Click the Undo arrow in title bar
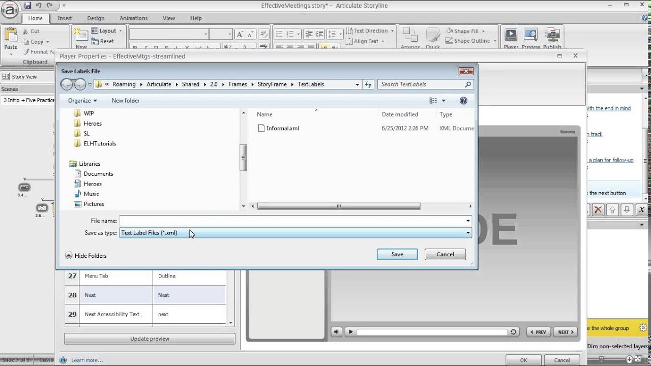Viewport: 651px width, 366px height. click(39, 6)
